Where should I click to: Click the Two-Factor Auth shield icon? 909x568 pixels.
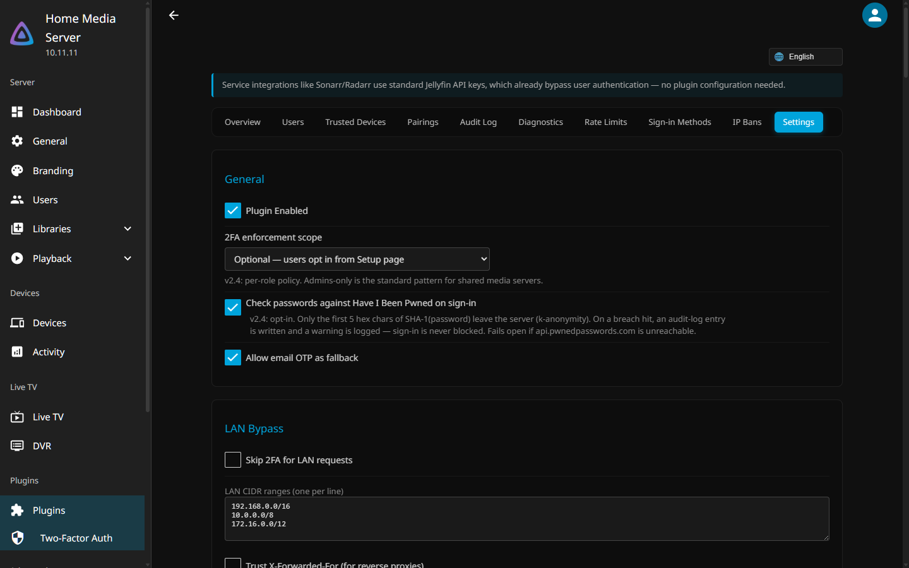point(18,538)
